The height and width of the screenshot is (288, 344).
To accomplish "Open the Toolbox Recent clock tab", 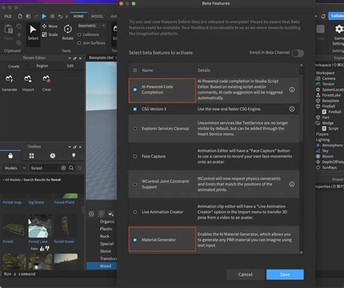I will [x=52, y=156].
